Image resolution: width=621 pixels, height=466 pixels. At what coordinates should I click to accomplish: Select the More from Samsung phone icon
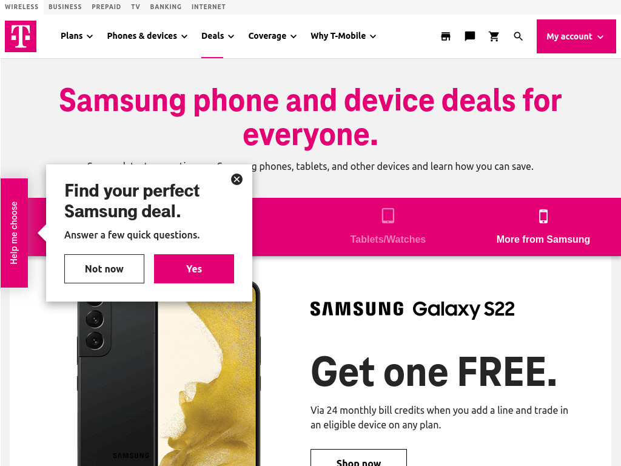(x=543, y=217)
